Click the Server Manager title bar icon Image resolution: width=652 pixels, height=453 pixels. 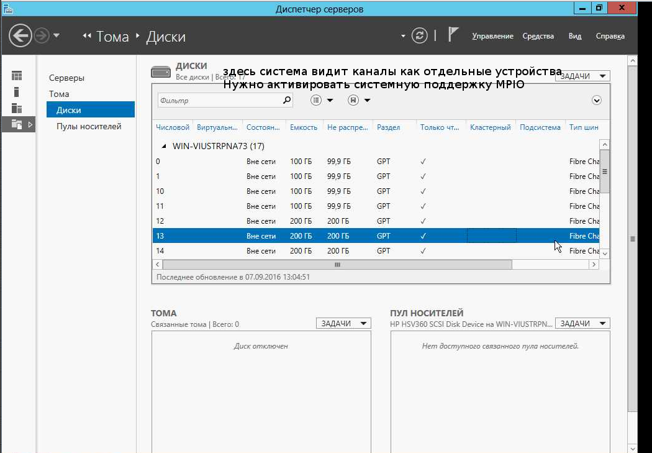[x=7, y=8]
